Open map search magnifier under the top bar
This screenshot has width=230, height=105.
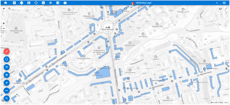click(9, 9)
